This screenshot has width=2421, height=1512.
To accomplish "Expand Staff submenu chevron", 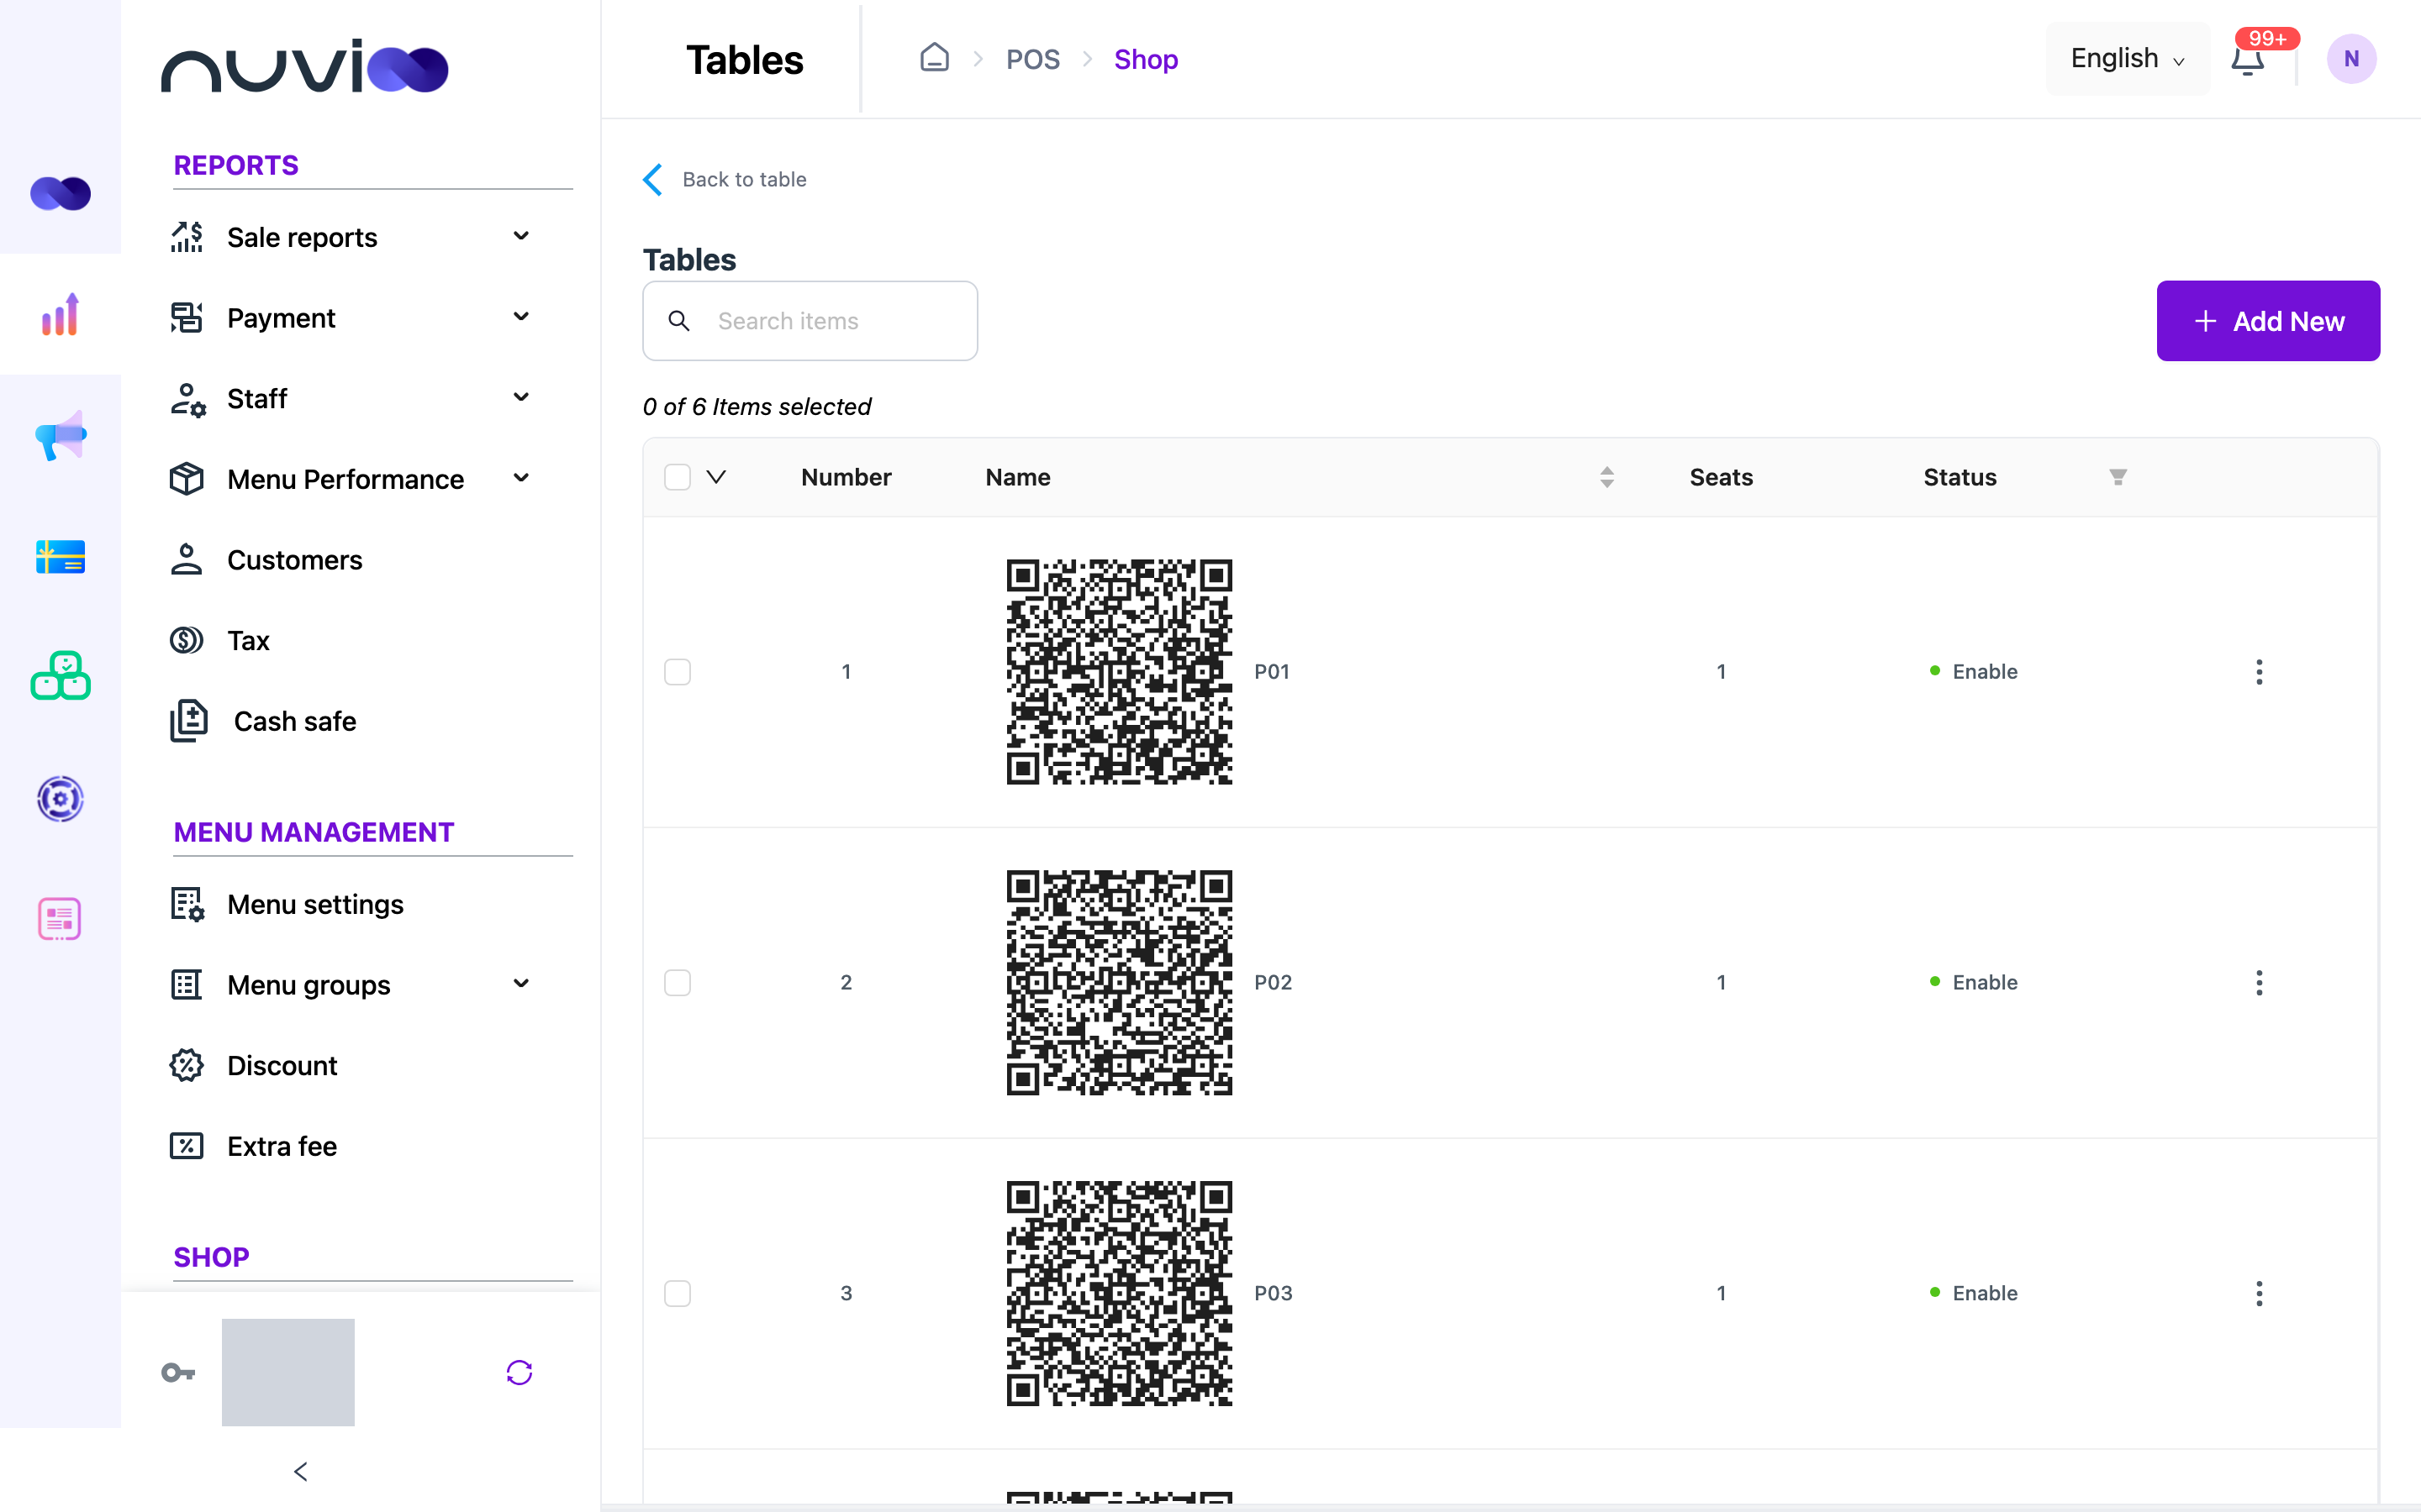I will pyautogui.click(x=520, y=398).
